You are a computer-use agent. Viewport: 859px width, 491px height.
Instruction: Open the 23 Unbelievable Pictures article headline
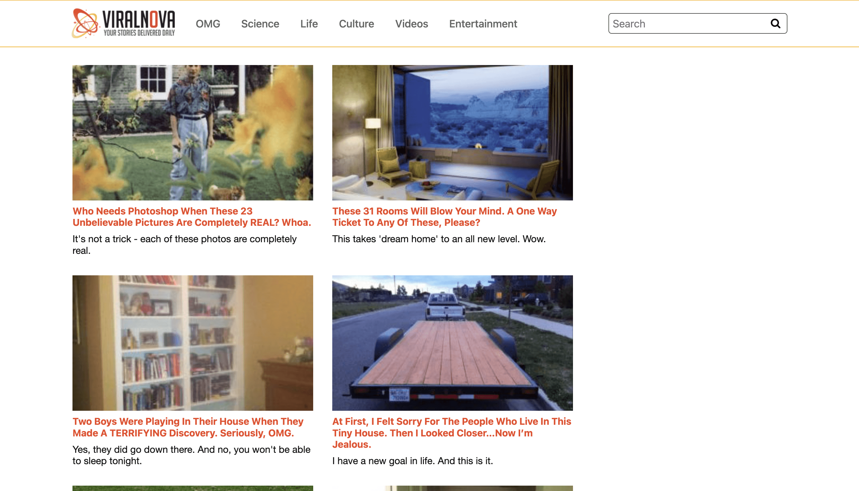191,217
